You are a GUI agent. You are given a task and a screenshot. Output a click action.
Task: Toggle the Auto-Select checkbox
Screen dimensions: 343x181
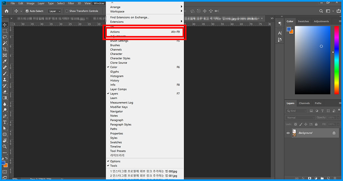[x=27, y=11]
